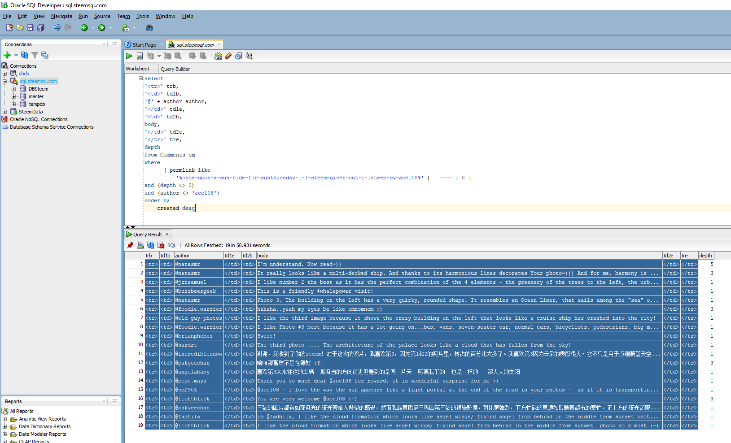Open SQL Worksheet icon in main toolbar
The width and height of the screenshot is (731, 443).
(x=126, y=28)
